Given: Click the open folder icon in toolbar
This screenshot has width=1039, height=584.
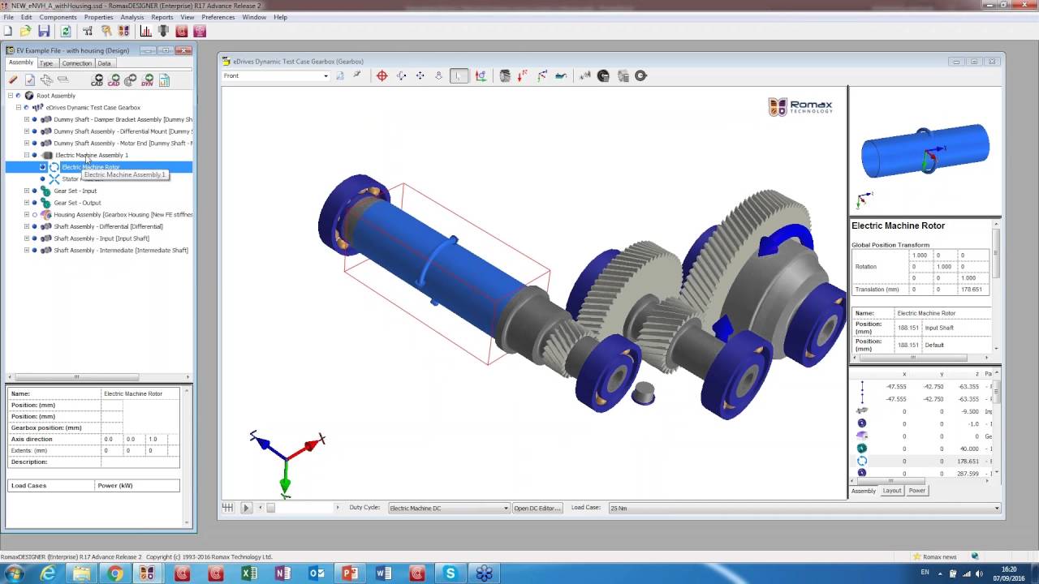Looking at the screenshot, I should pos(25,31).
